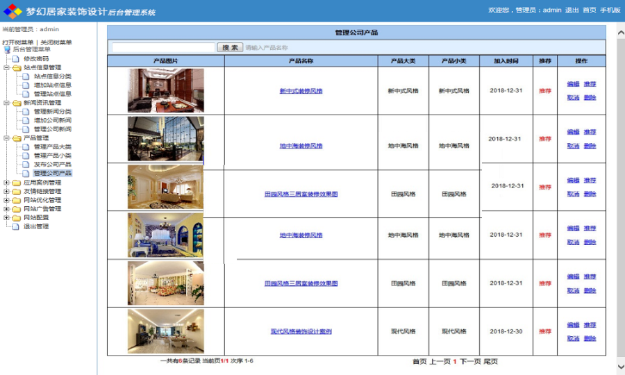Switch to 手机版 in the header
This screenshot has height=375, width=625.
click(x=610, y=10)
